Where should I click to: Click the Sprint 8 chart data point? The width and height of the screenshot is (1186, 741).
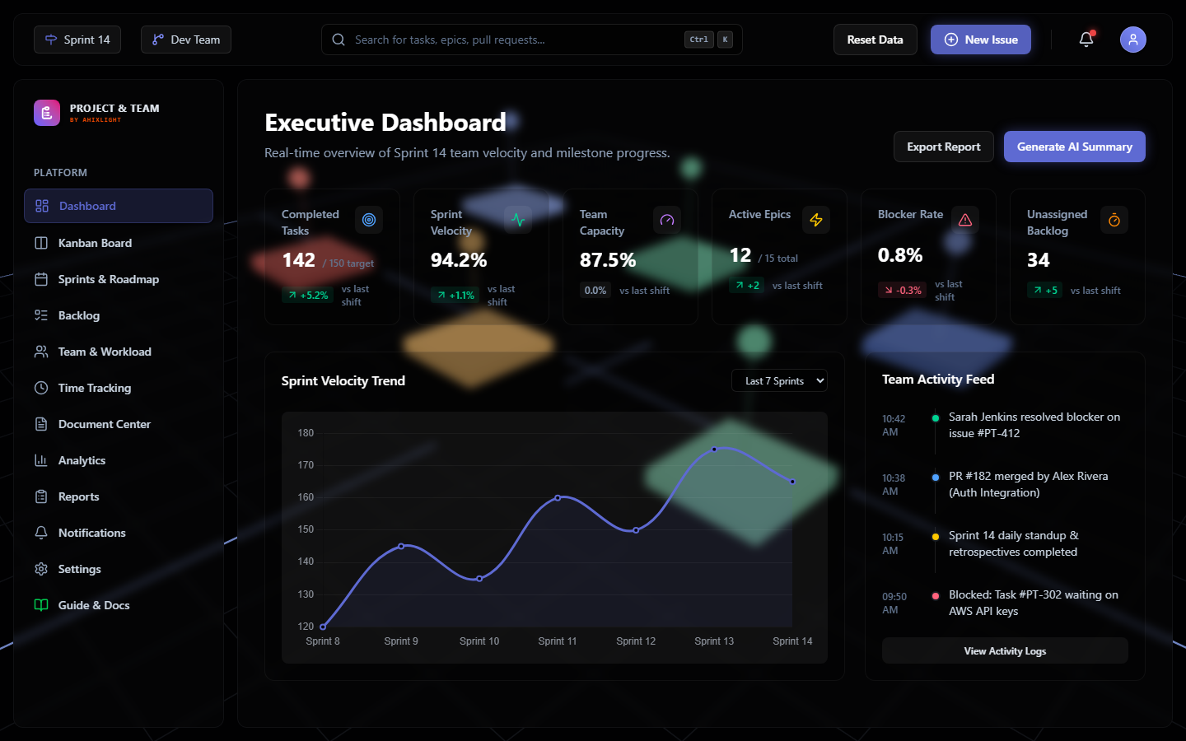(323, 627)
